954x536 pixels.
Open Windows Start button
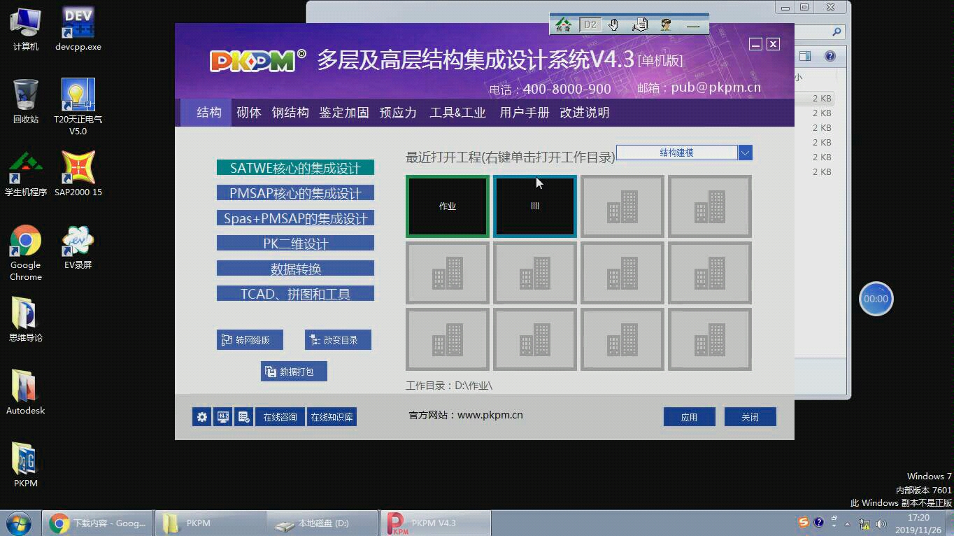pyautogui.click(x=19, y=523)
